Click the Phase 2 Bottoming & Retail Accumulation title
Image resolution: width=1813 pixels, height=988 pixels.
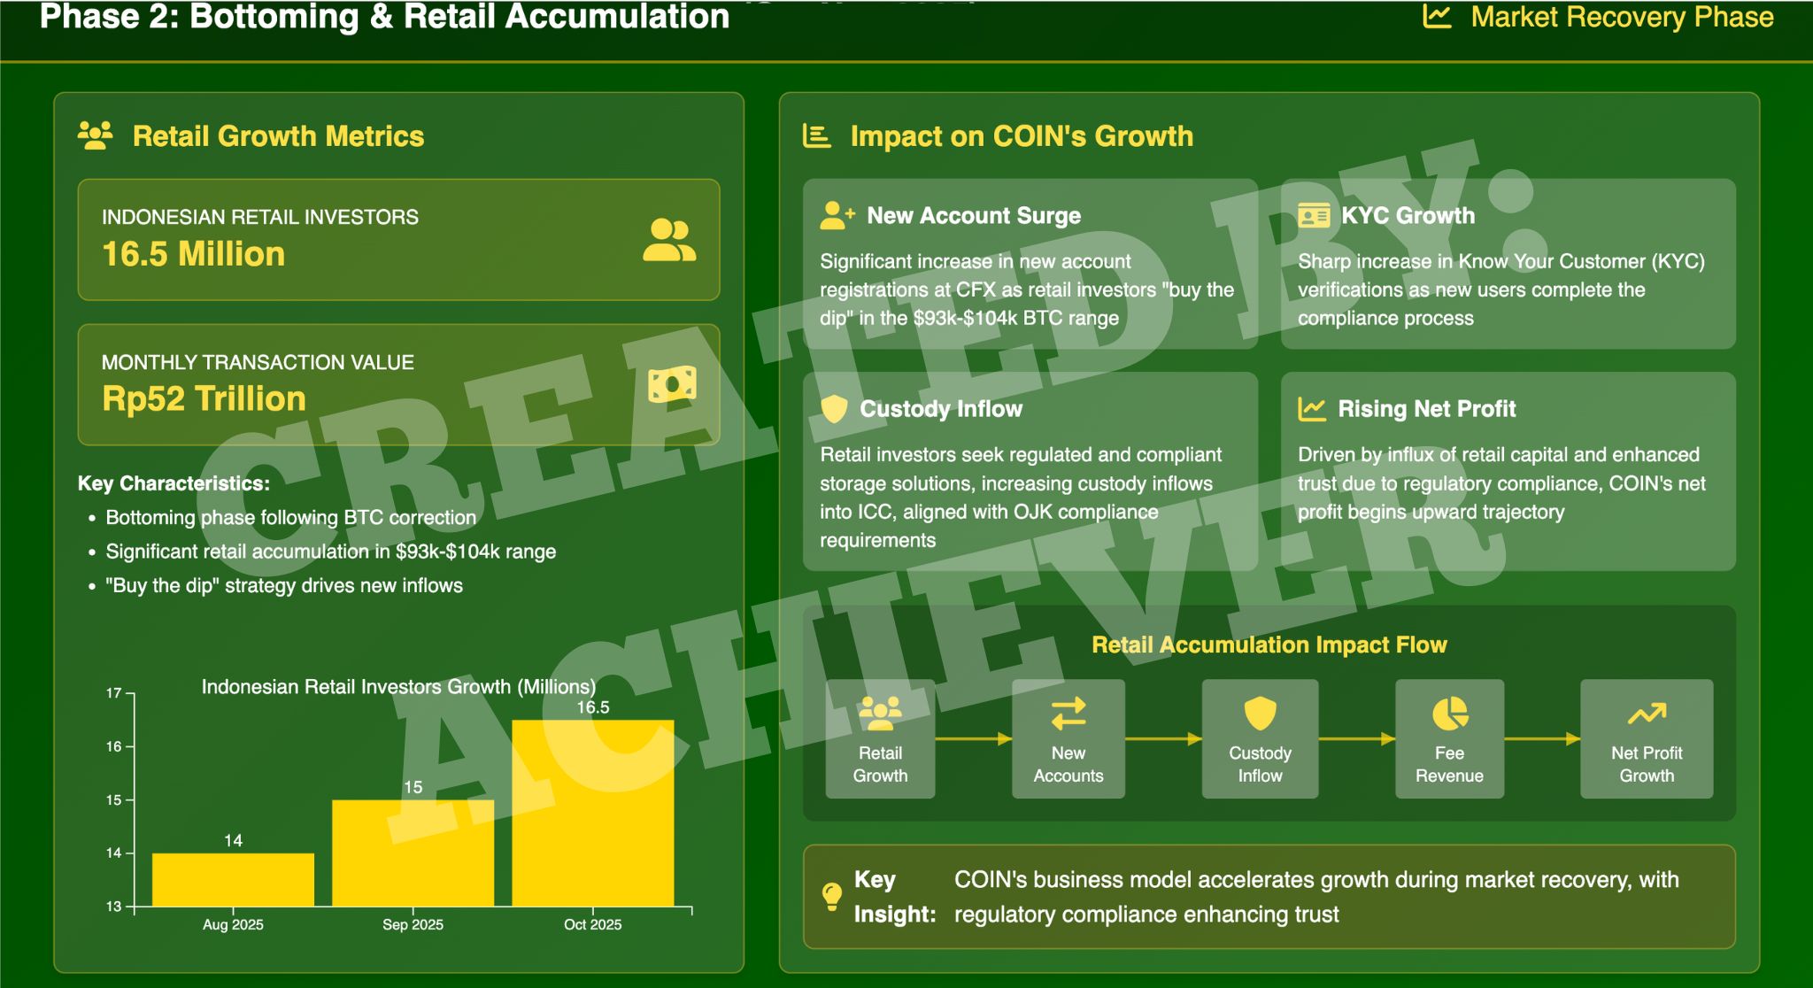[384, 17]
